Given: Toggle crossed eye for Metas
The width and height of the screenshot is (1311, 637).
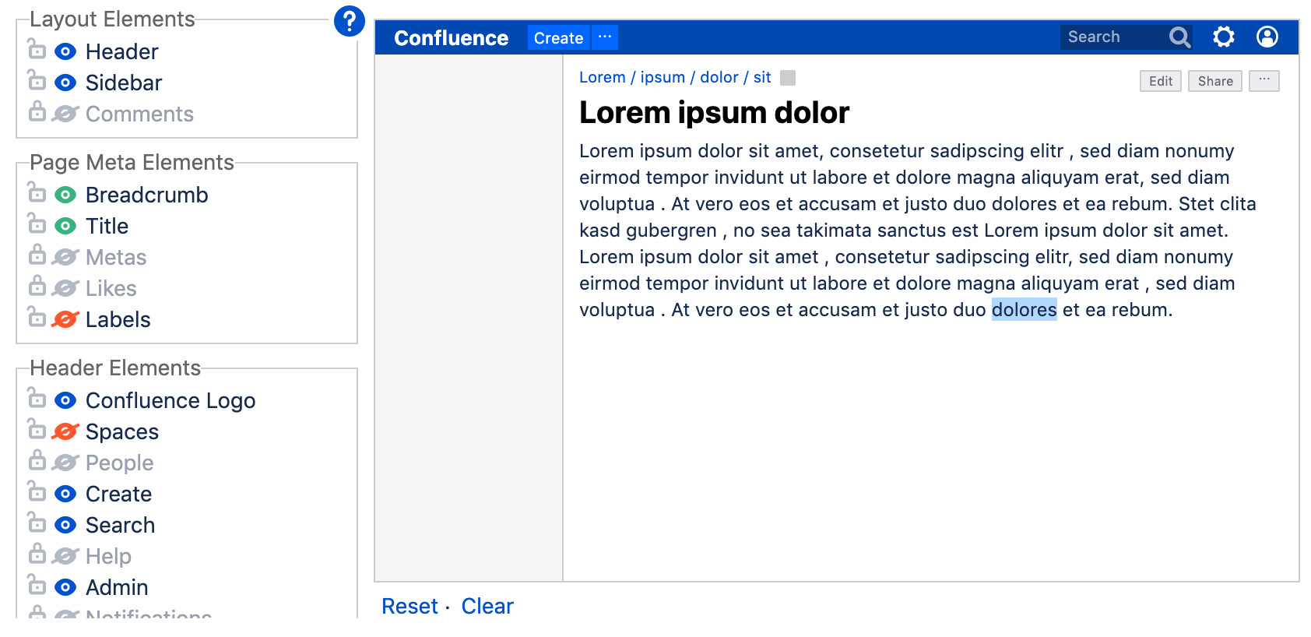Looking at the screenshot, I should click(65, 257).
